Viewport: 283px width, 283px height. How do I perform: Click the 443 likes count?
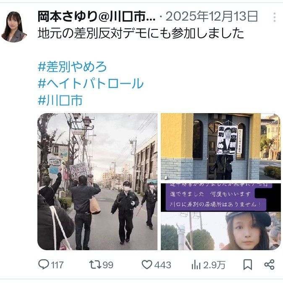coord(162,265)
